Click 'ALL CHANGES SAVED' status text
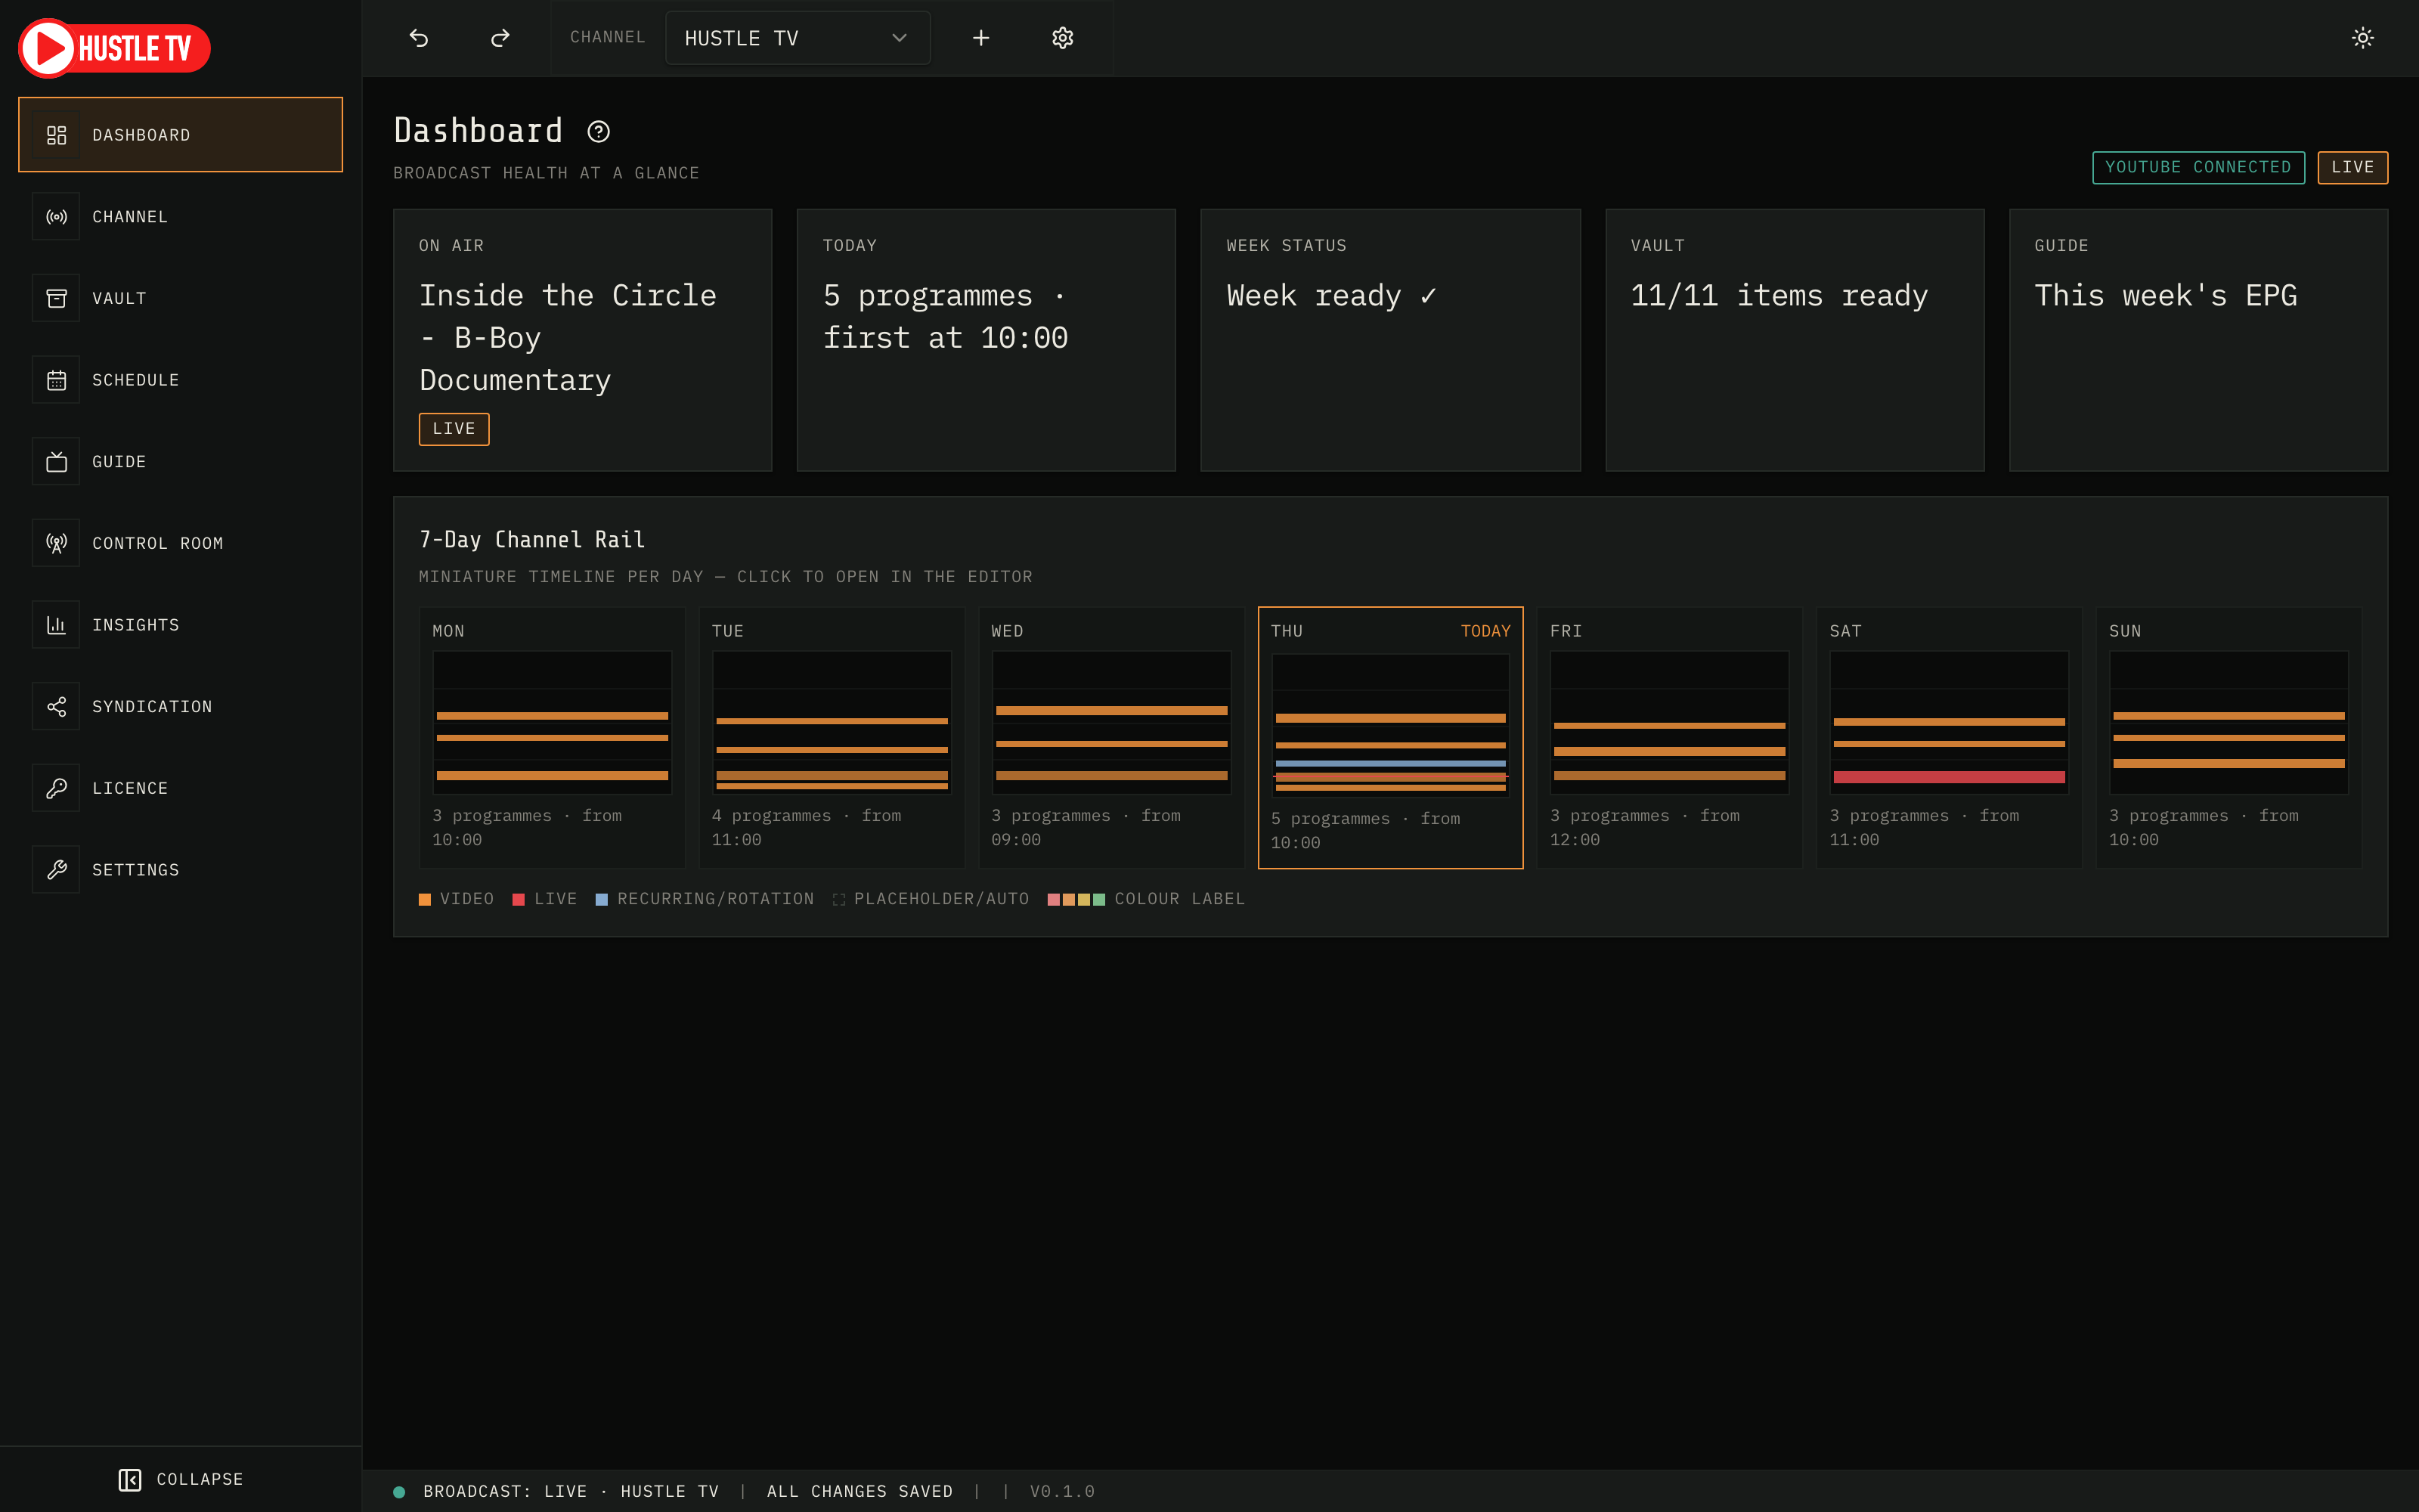2419x1512 pixels. point(860,1491)
